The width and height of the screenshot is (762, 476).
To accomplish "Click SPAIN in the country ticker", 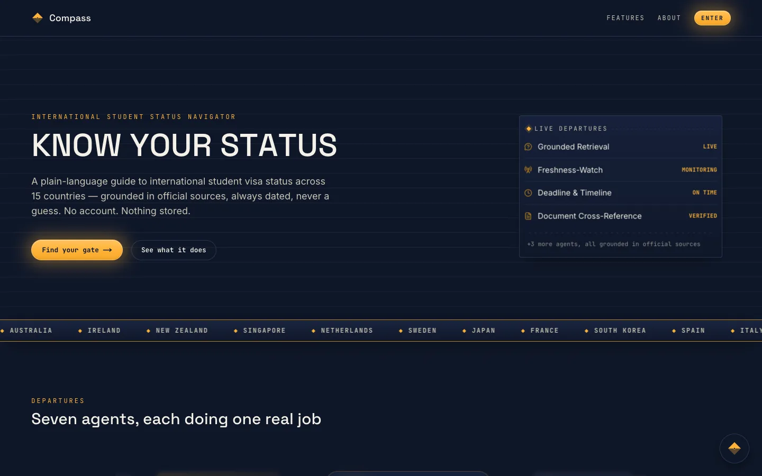I will click(x=693, y=331).
